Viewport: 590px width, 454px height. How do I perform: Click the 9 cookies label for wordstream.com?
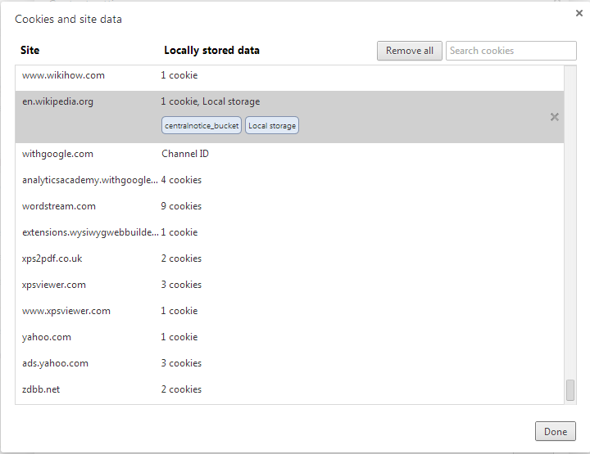[181, 206]
